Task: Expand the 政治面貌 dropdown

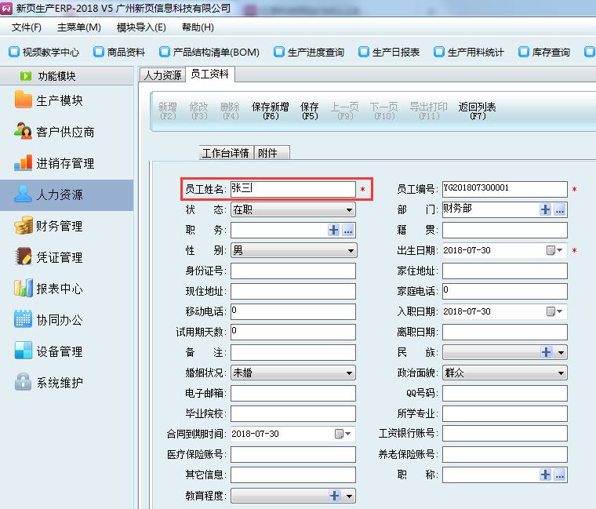Action: tap(561, 373)
